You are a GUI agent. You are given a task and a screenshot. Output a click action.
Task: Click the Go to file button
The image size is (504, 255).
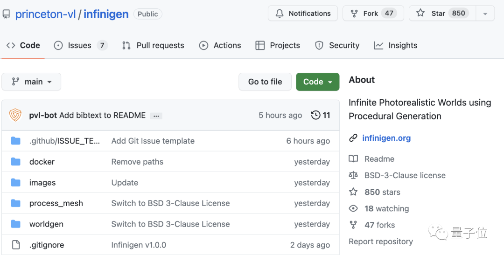[x=265, y=82]
